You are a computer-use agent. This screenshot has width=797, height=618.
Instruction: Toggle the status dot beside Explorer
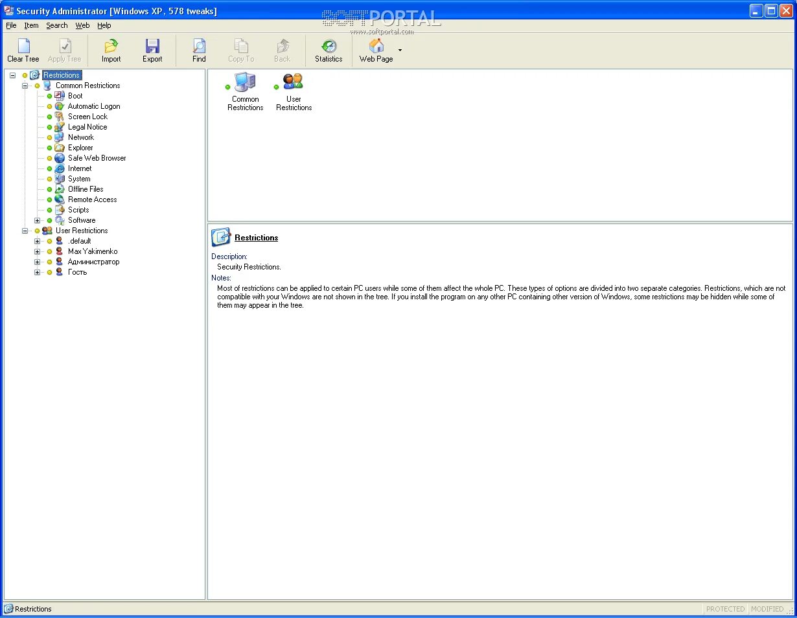pyautogui.click(x=49, y=148)
